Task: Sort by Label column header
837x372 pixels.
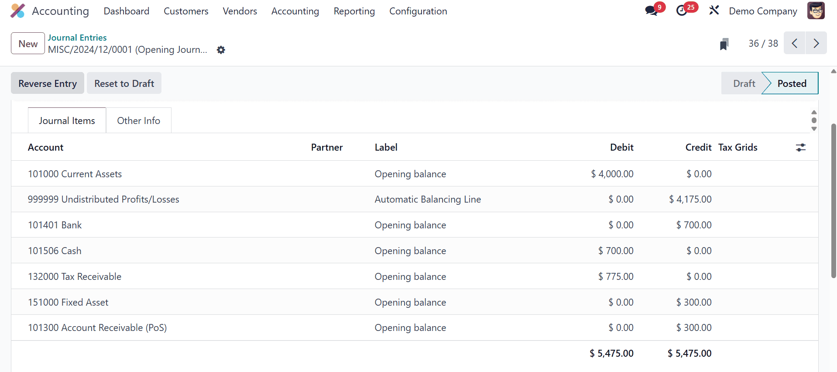Action: [x=386, y=148]
